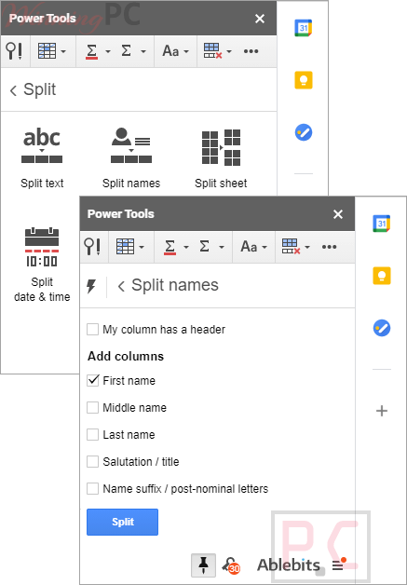
Task: Click Aa Text tools icon in front panel
Action: click(249, 246)
